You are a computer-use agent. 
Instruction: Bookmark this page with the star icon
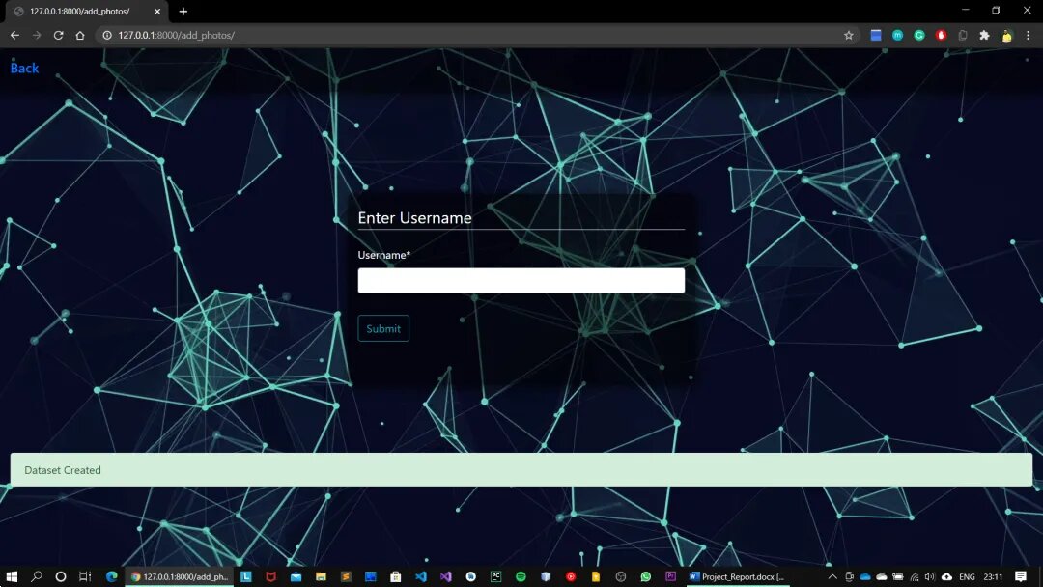[849, 35]
